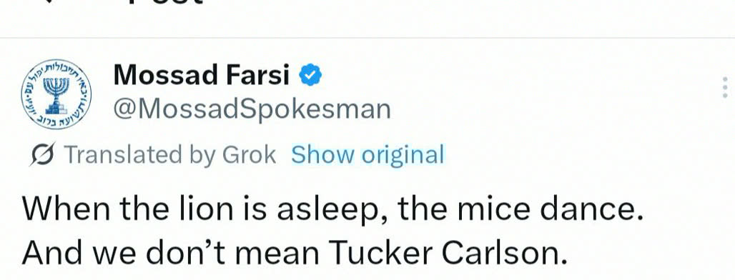Click the blue verified badge
This screenshot has height=280, width=735.
[310, 76]
